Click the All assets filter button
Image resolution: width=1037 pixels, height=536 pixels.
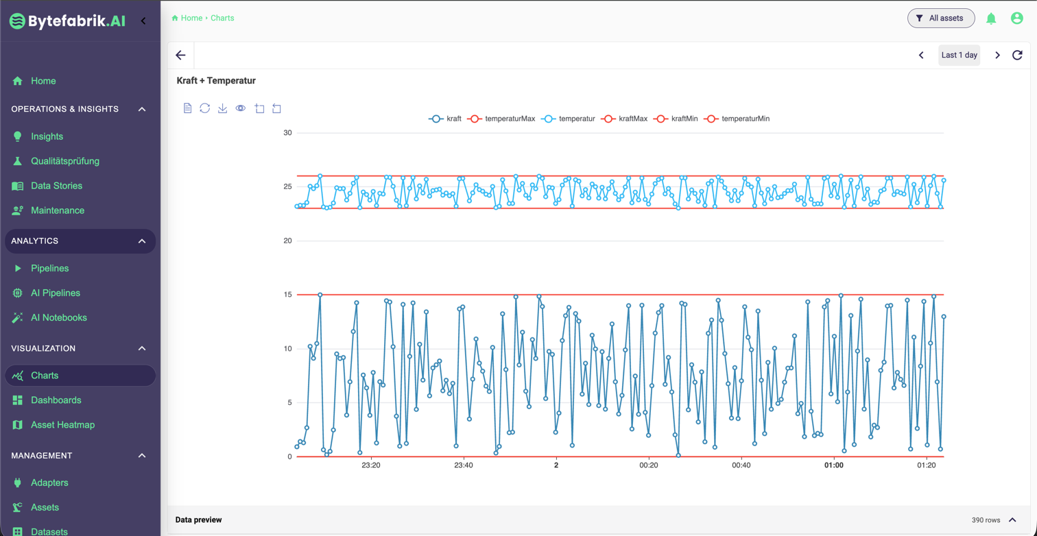[940, 19]
